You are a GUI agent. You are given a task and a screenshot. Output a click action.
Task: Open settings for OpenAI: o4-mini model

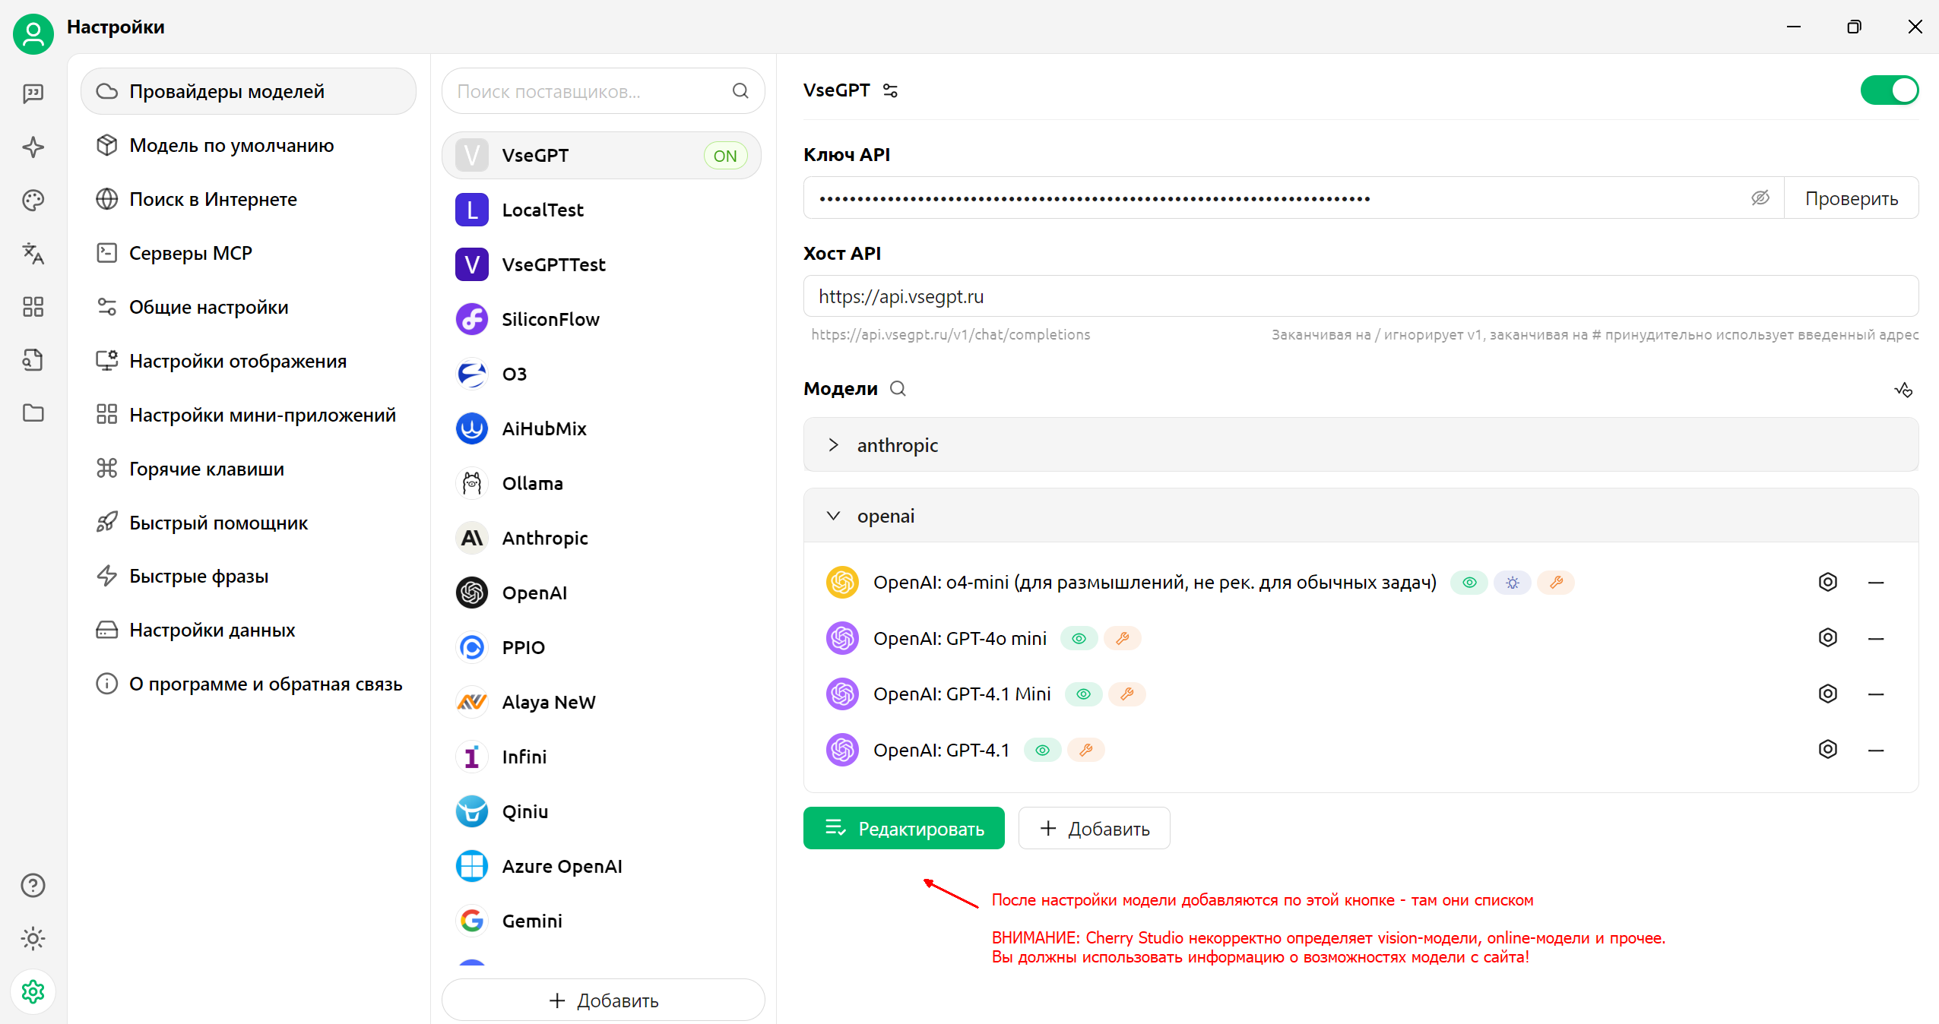coord(1828,582)
